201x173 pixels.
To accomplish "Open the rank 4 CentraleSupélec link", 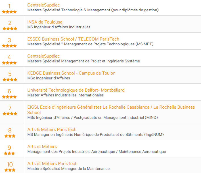I will click(43, 56).
